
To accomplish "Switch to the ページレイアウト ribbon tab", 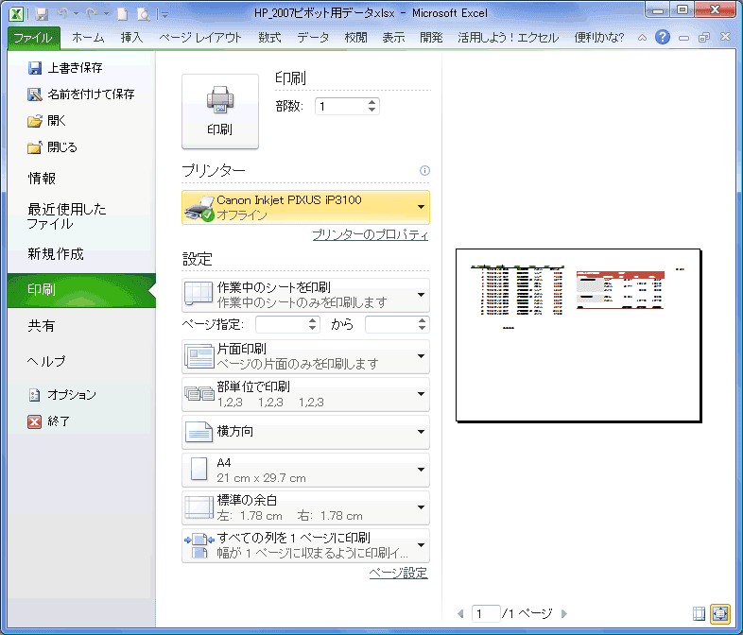I will pos(200,38).
